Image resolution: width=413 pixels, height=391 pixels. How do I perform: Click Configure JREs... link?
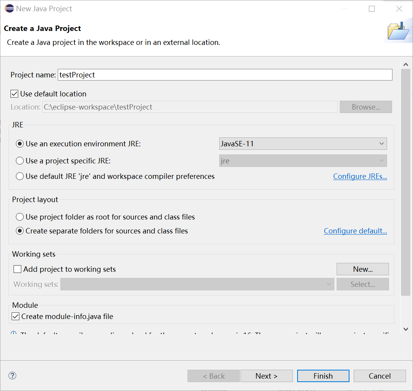point(360,176)
